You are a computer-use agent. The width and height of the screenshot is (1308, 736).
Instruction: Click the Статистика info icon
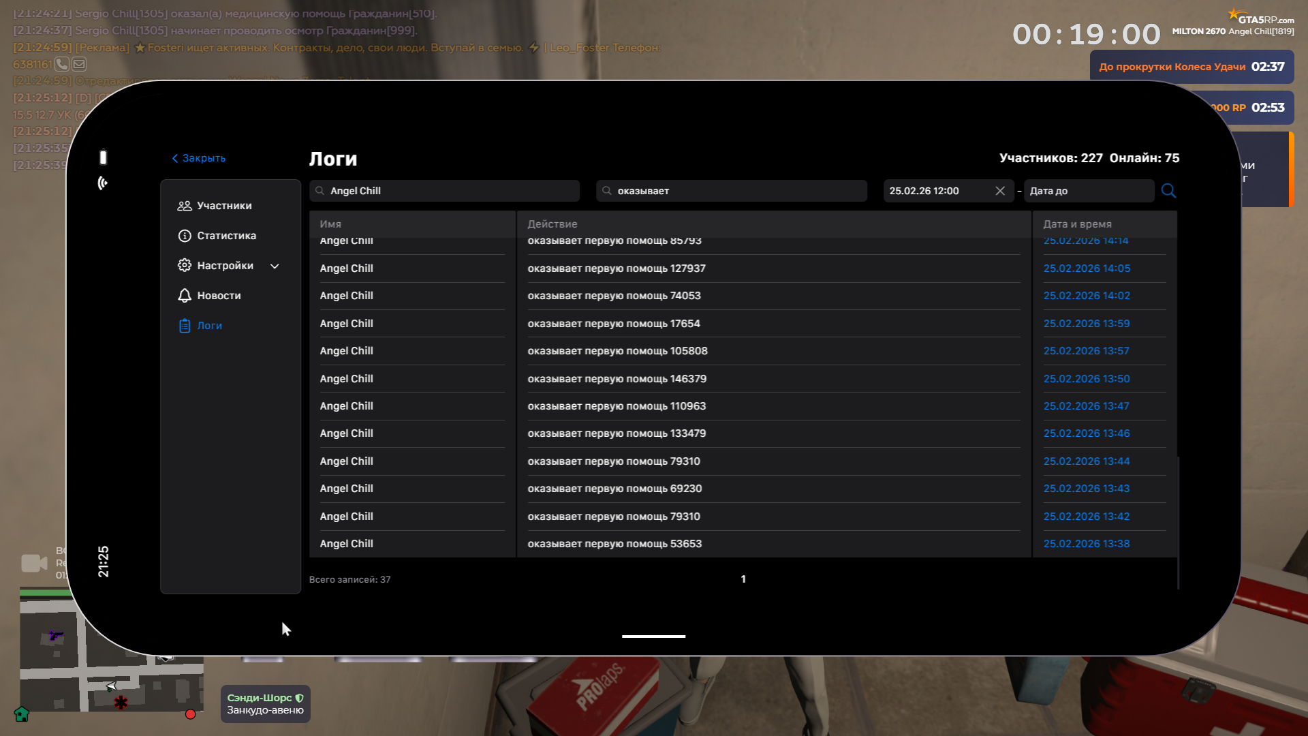pos(184,236)
